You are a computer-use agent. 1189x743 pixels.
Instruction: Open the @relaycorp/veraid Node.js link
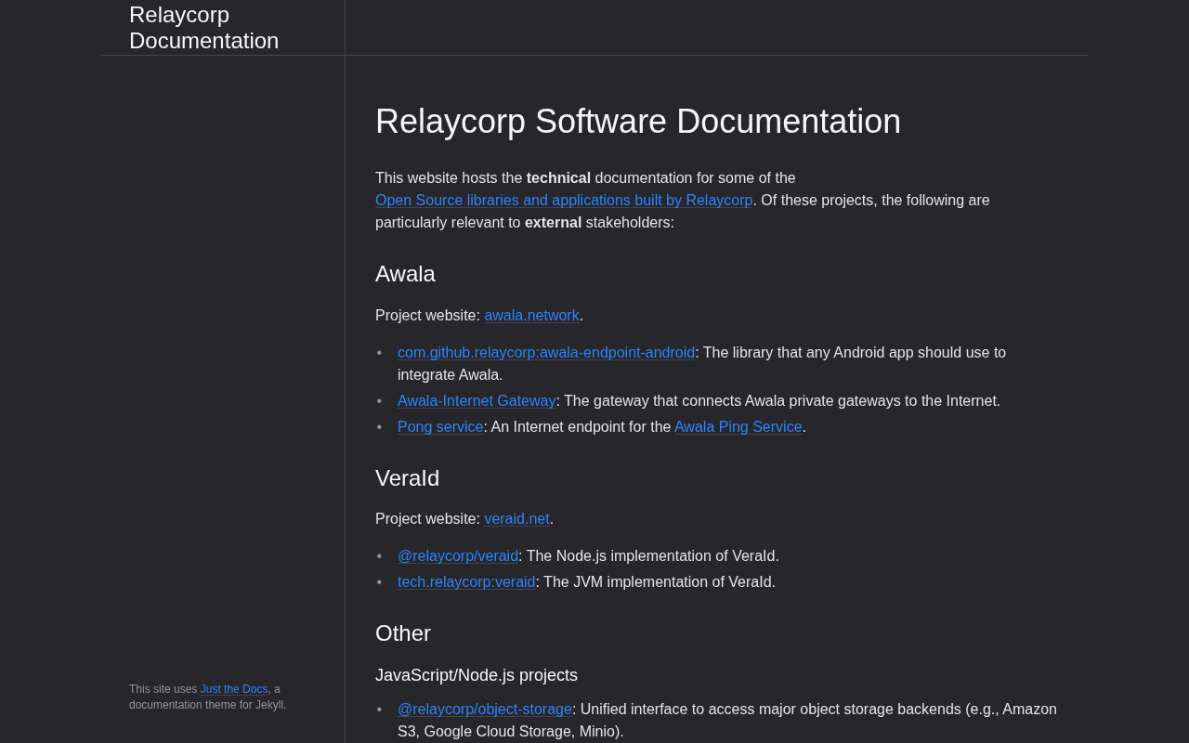457,556
